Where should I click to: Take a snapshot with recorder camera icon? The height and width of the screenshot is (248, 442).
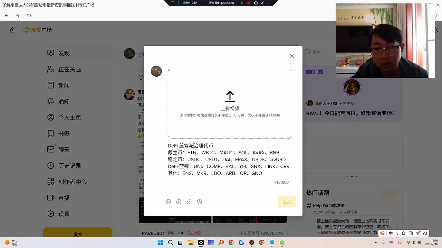[x=256, y=3]
